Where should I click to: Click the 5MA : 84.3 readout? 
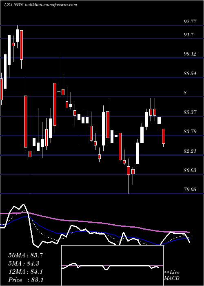(24, 264)
